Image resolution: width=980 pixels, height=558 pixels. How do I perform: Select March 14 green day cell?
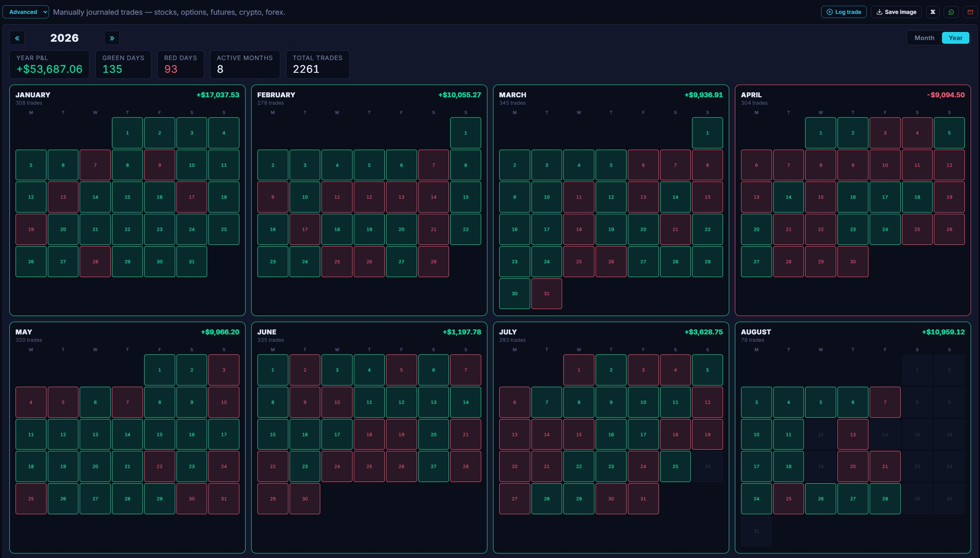[675, 197]
